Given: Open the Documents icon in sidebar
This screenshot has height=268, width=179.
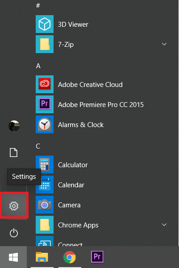Looking at the screenshot, I should 13,153.
